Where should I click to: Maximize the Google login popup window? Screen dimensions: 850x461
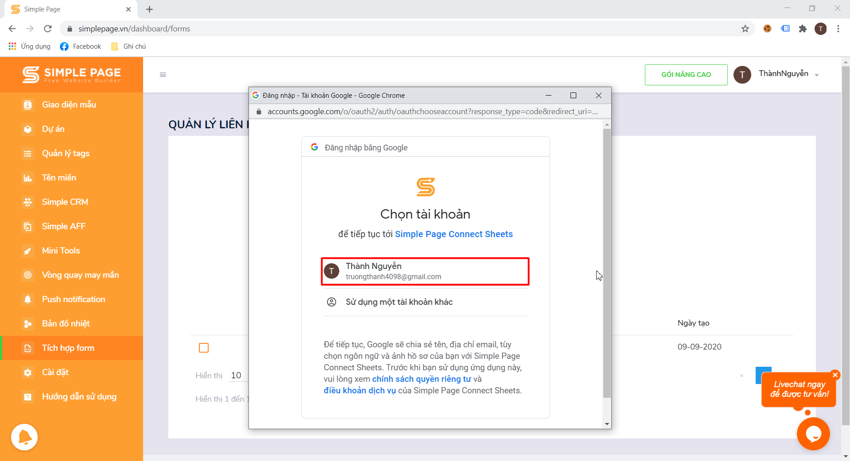point(573,96)
